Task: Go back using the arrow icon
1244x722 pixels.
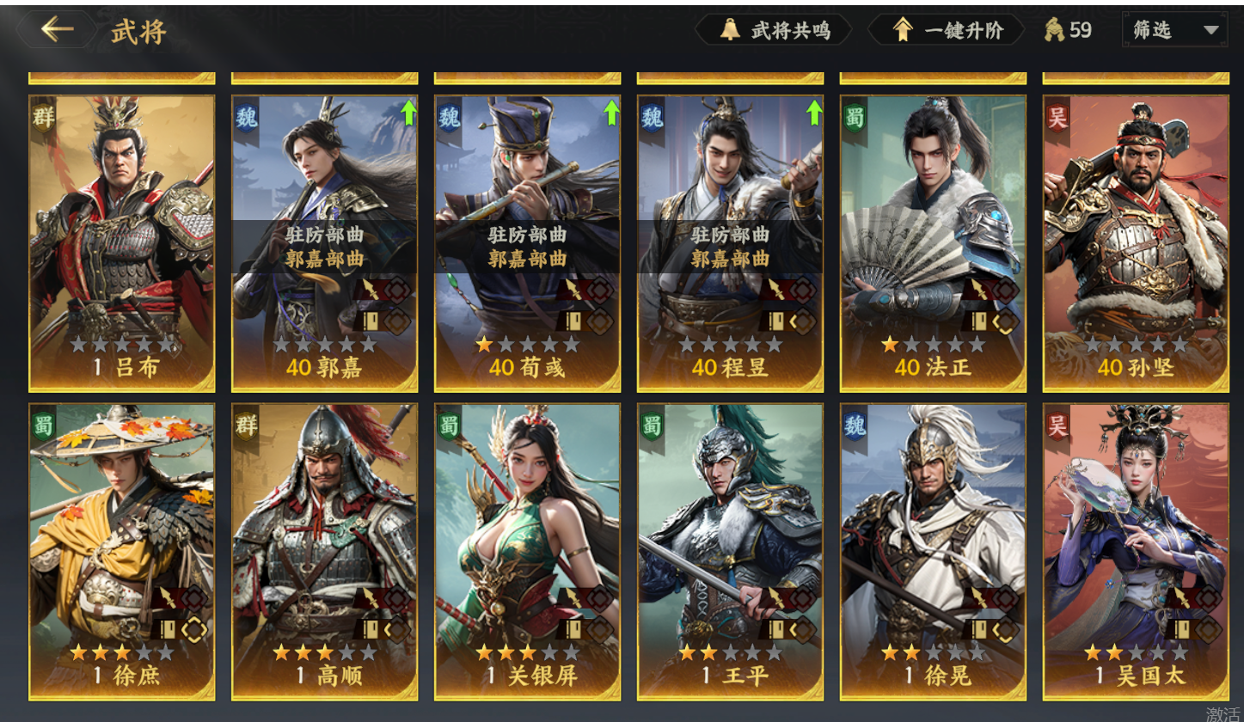Action: point(58,30)
